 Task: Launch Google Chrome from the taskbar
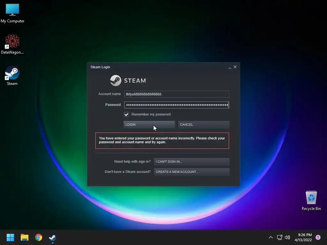click(39, 237)
